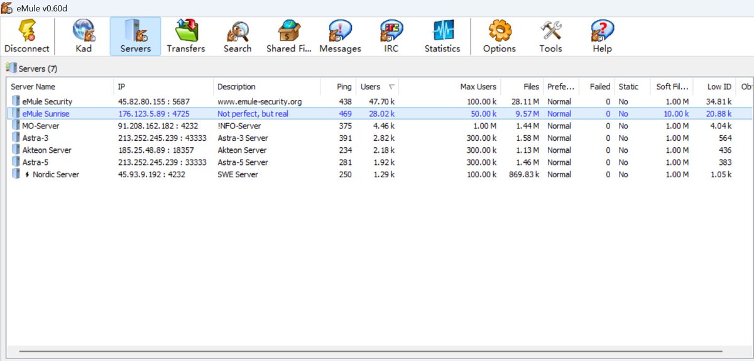Click the 47.70 k users value
Image resolution: width=754 pixels, height=361 pixels.
point(381,101)
